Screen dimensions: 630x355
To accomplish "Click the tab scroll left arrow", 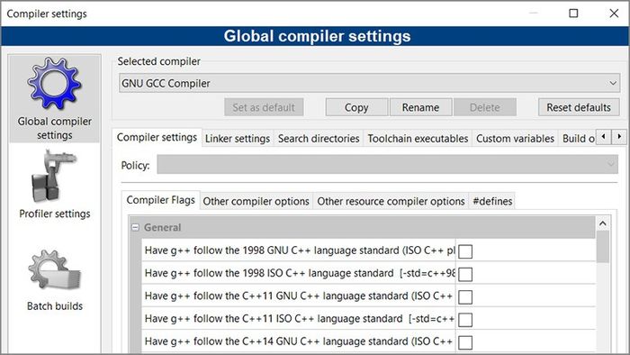I will [x=604, y=137].
